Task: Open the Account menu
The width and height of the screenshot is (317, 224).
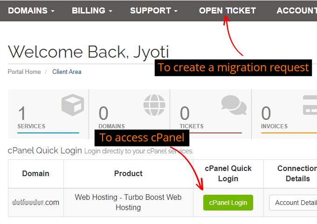Action: 296,10
